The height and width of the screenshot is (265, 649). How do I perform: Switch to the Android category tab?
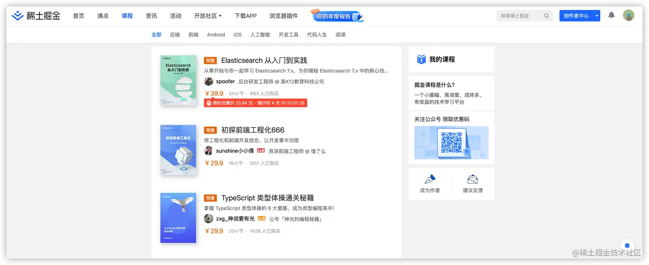[x=216, y=35]
